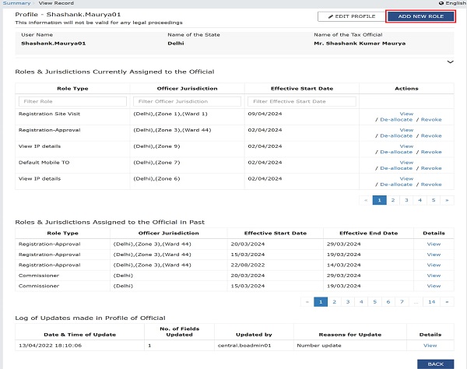De-allocate View IP details Zone 9 role
467x369 pixels.
(396, 152)
